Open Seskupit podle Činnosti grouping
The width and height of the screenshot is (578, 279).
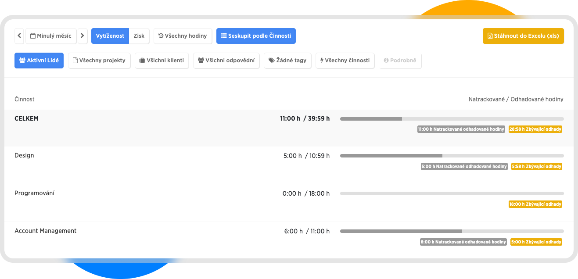[x=256, y=36]
